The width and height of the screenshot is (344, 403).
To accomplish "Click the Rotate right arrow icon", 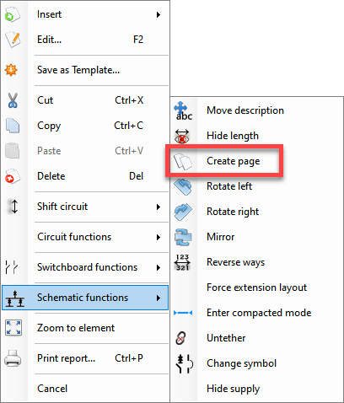I will tap(183, 212).
